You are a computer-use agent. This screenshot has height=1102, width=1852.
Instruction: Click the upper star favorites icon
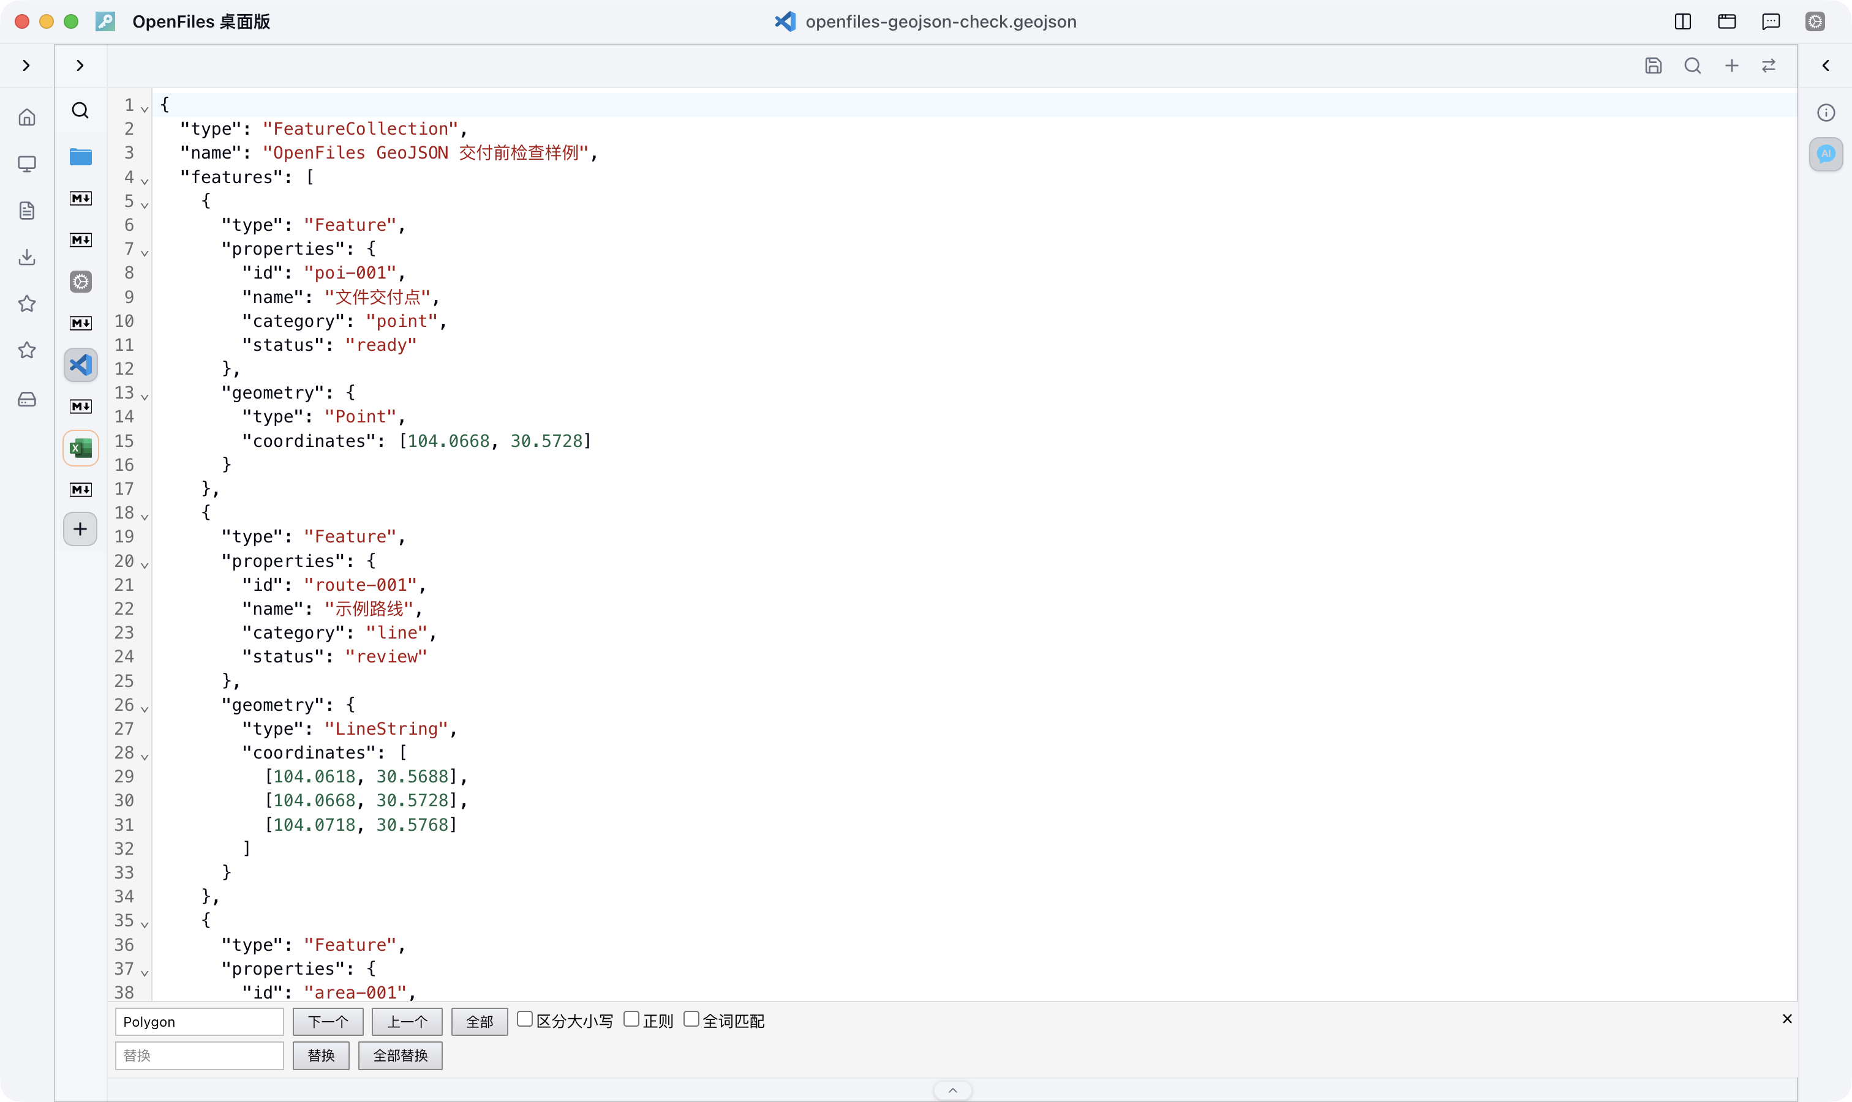pos(27,304)
